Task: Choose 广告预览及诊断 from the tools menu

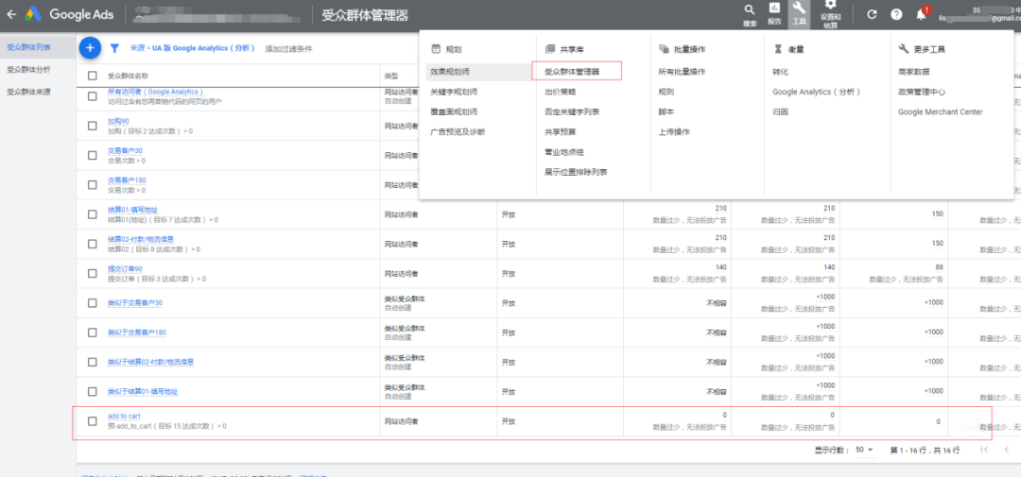Action: (x=458, y=132)
